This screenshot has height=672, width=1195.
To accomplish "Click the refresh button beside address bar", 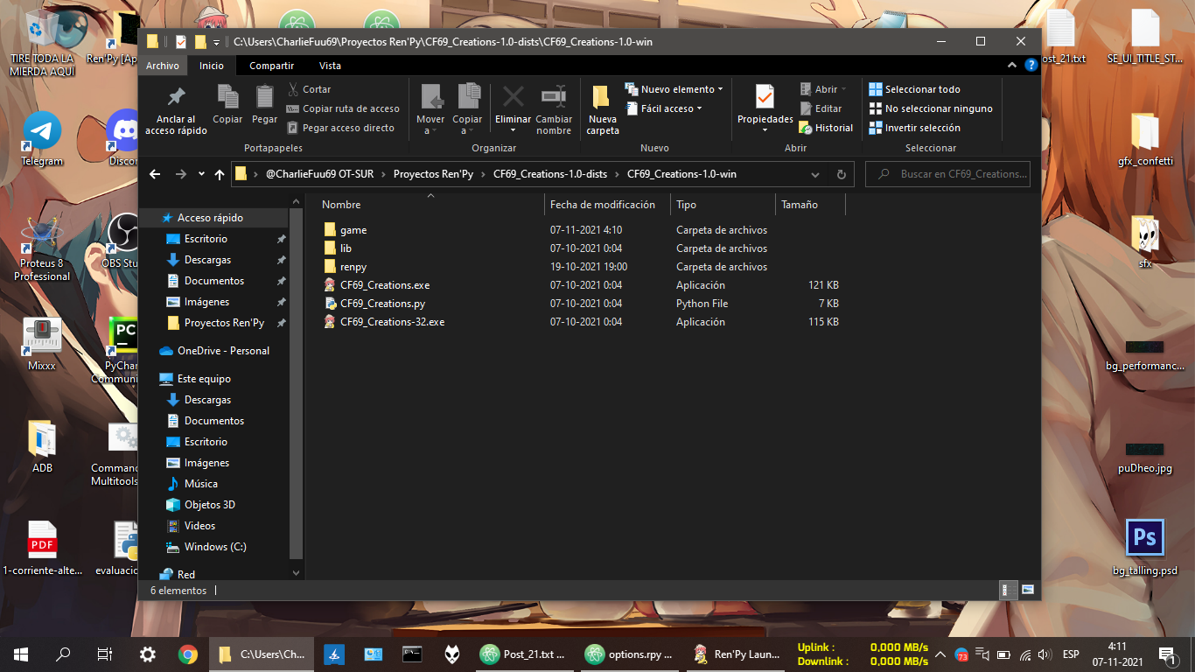I will click(x=841, y=174).
